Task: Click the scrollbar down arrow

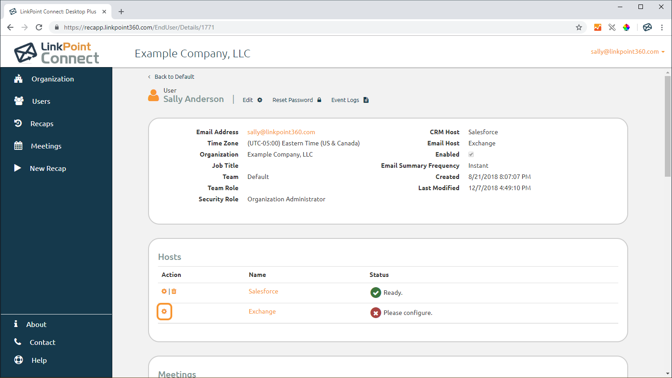Action: click(668, 374)
